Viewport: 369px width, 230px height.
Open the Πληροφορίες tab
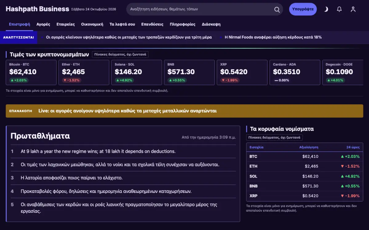click(183, 24)
